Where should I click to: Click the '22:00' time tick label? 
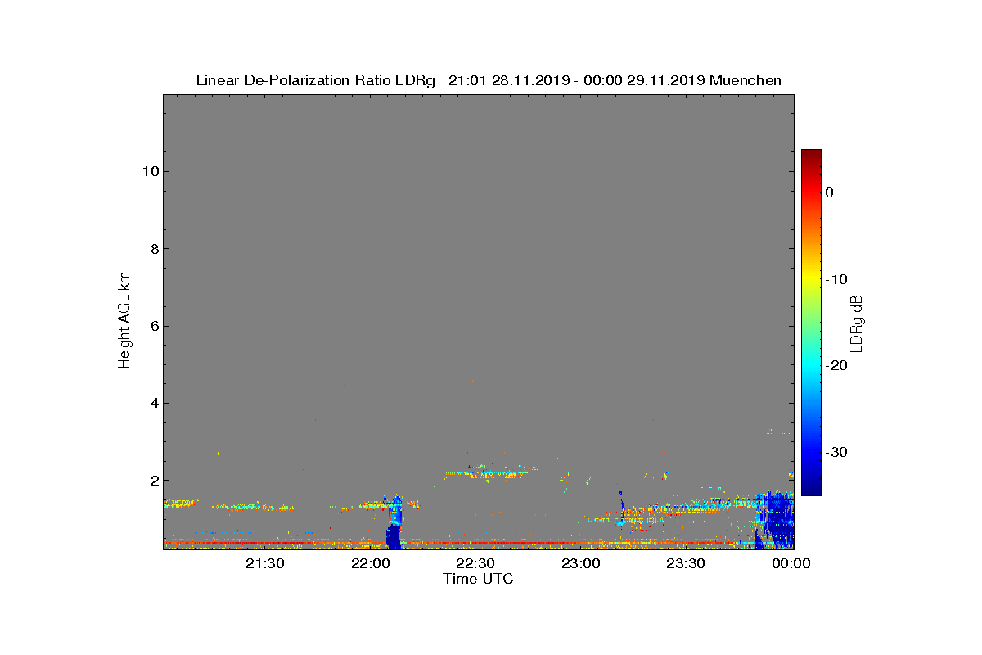[x=371, y=563]
